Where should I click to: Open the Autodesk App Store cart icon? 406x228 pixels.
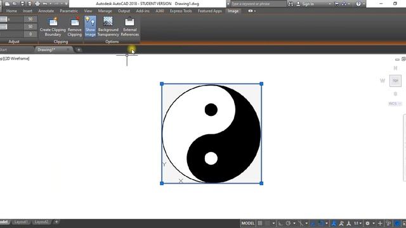[x=336, y=4]
